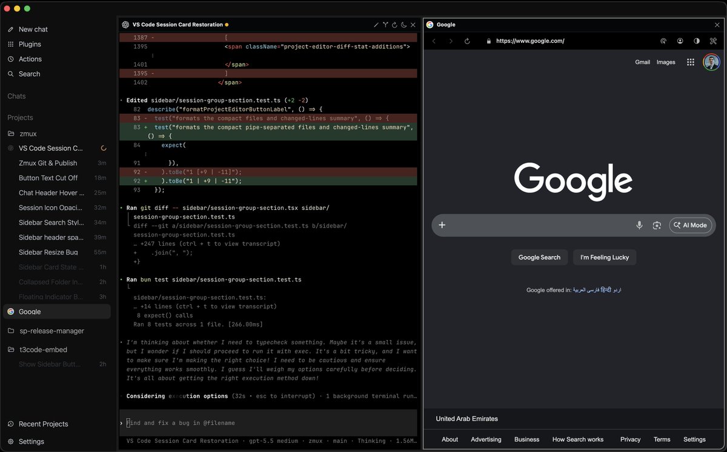Open the tools wrench icon in browser toolbar

[x=713, y=41]
